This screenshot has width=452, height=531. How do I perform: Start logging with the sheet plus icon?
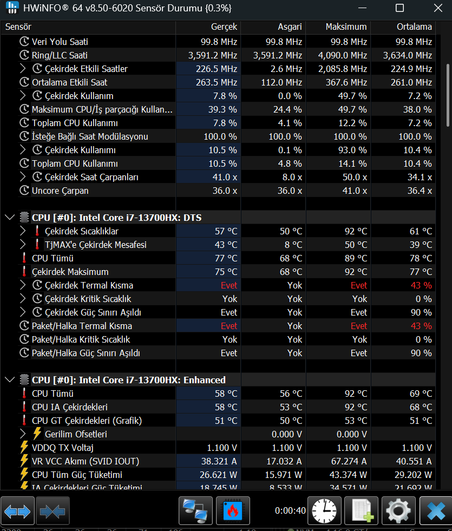(361, 510)
